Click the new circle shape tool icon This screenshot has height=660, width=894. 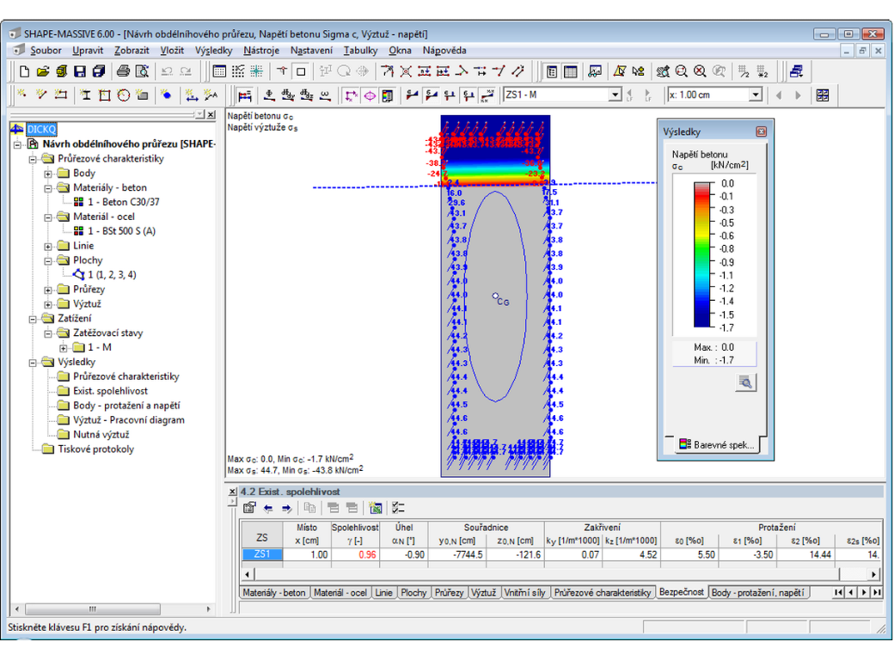pyautogui.click(x=123, y=95)
